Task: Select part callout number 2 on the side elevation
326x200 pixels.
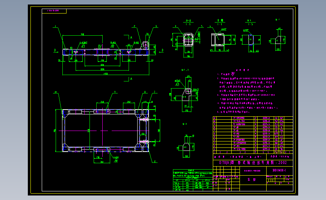Action: click(x=134, y=26)
